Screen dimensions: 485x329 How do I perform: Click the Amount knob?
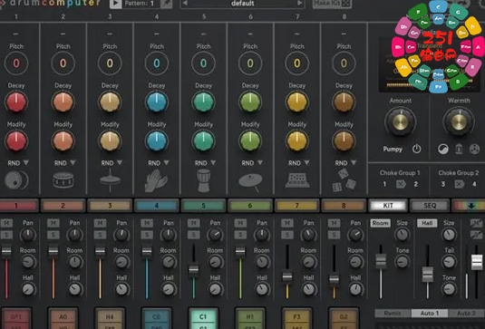coord(401,122)
